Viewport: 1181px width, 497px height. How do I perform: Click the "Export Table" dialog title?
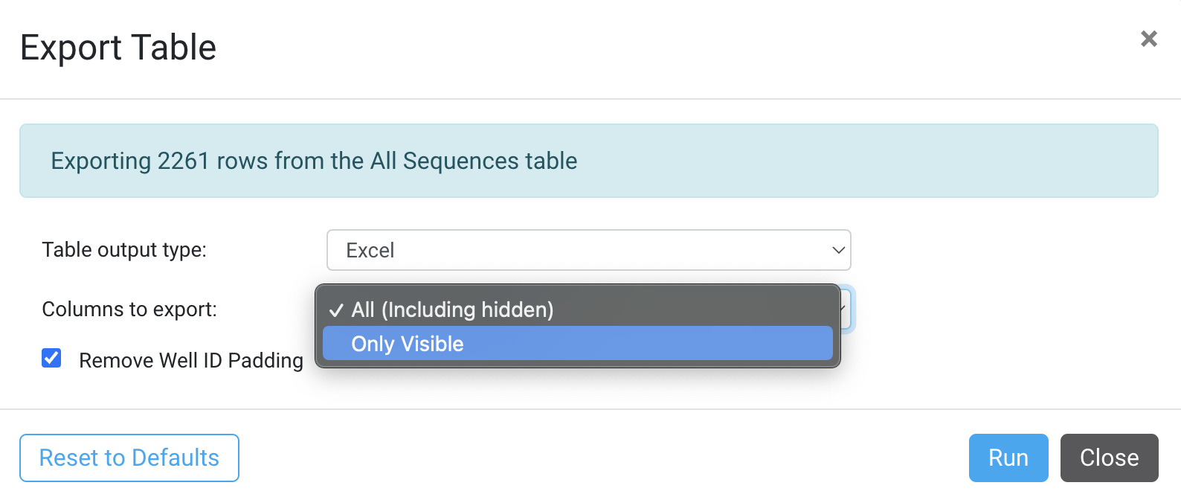(x=118, y=48)
